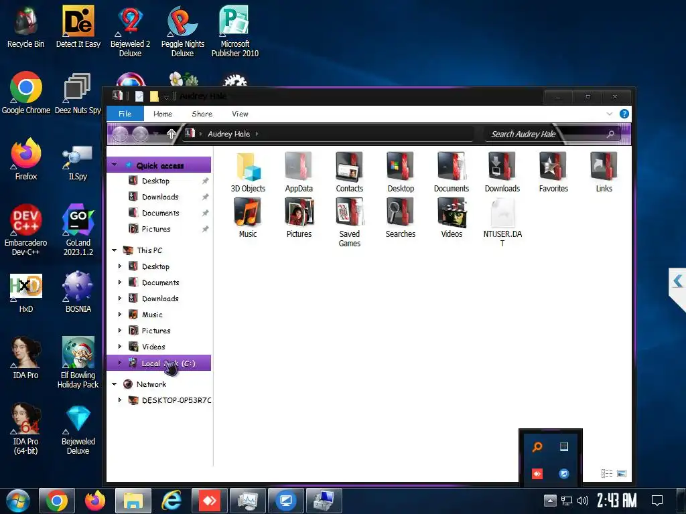686x514 pixels.
Task: Open the Videos folder in file list
Action: 451,218
